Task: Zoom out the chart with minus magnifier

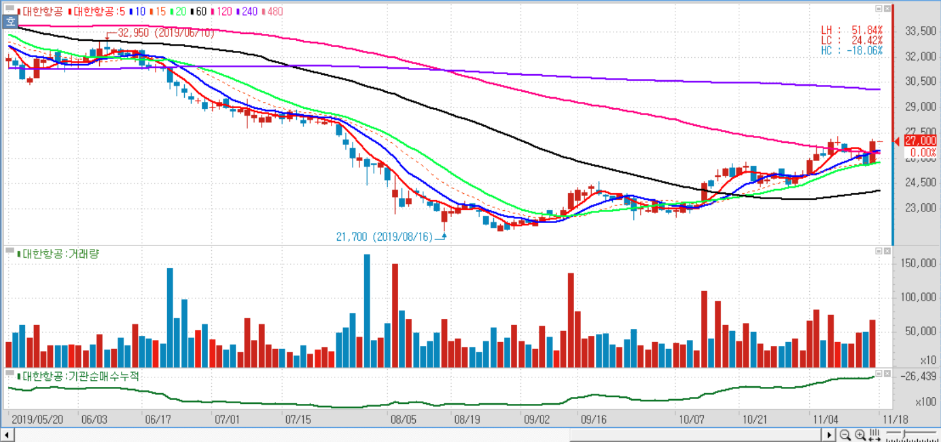Action: pyautogui.click(x=845, y=435)
